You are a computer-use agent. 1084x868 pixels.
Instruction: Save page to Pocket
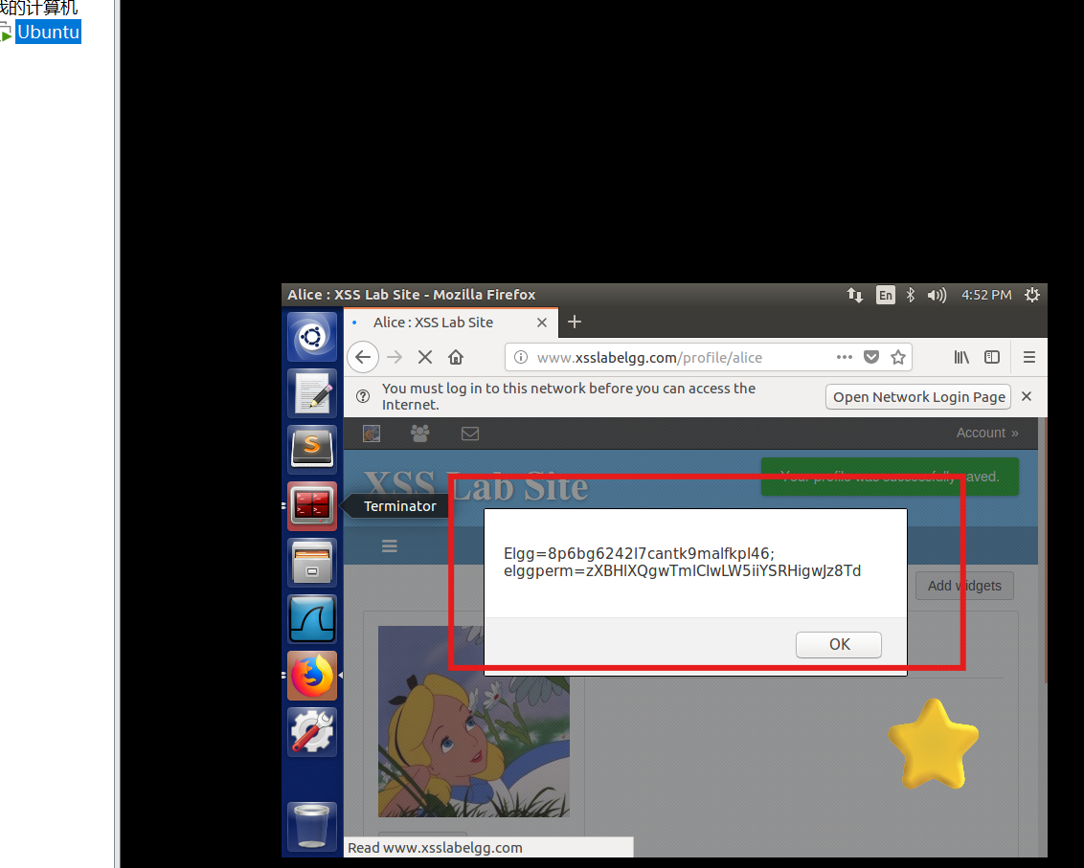point(871,357)
